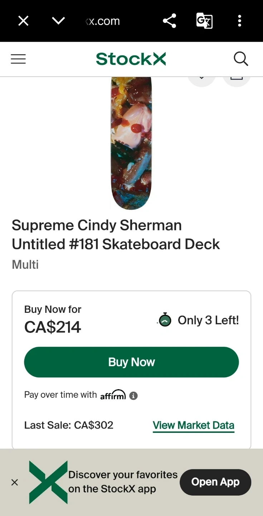Tap the Affirm logo

113,395
